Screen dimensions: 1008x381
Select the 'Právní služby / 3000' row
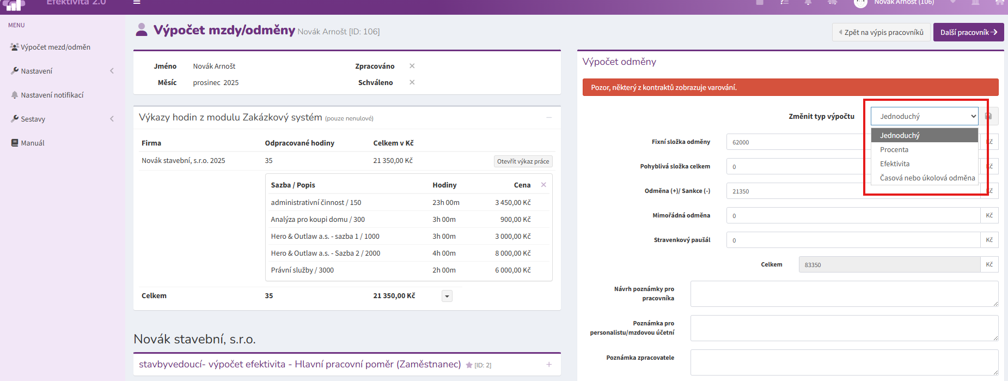click(x=408, y=270)
